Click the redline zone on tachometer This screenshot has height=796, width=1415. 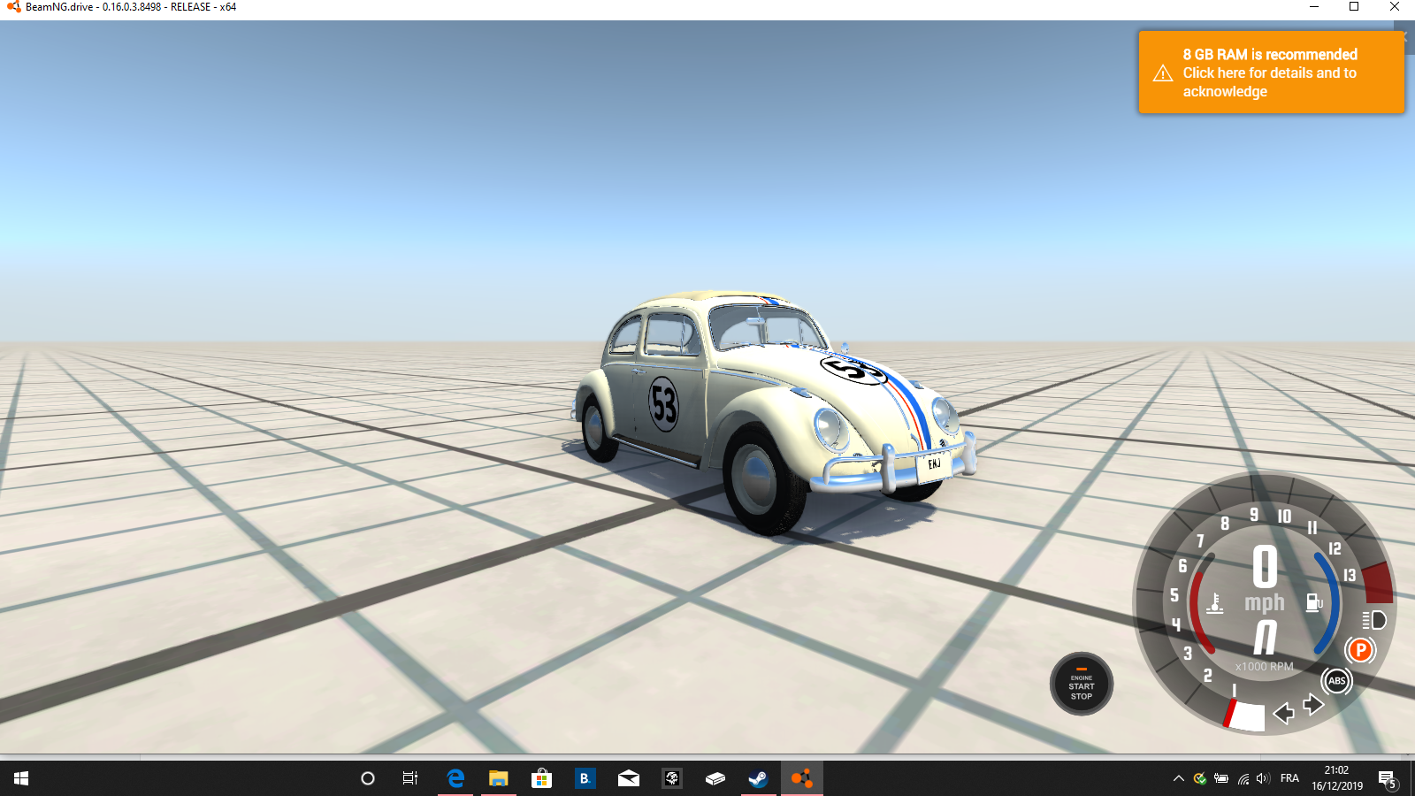[1379, 584]
